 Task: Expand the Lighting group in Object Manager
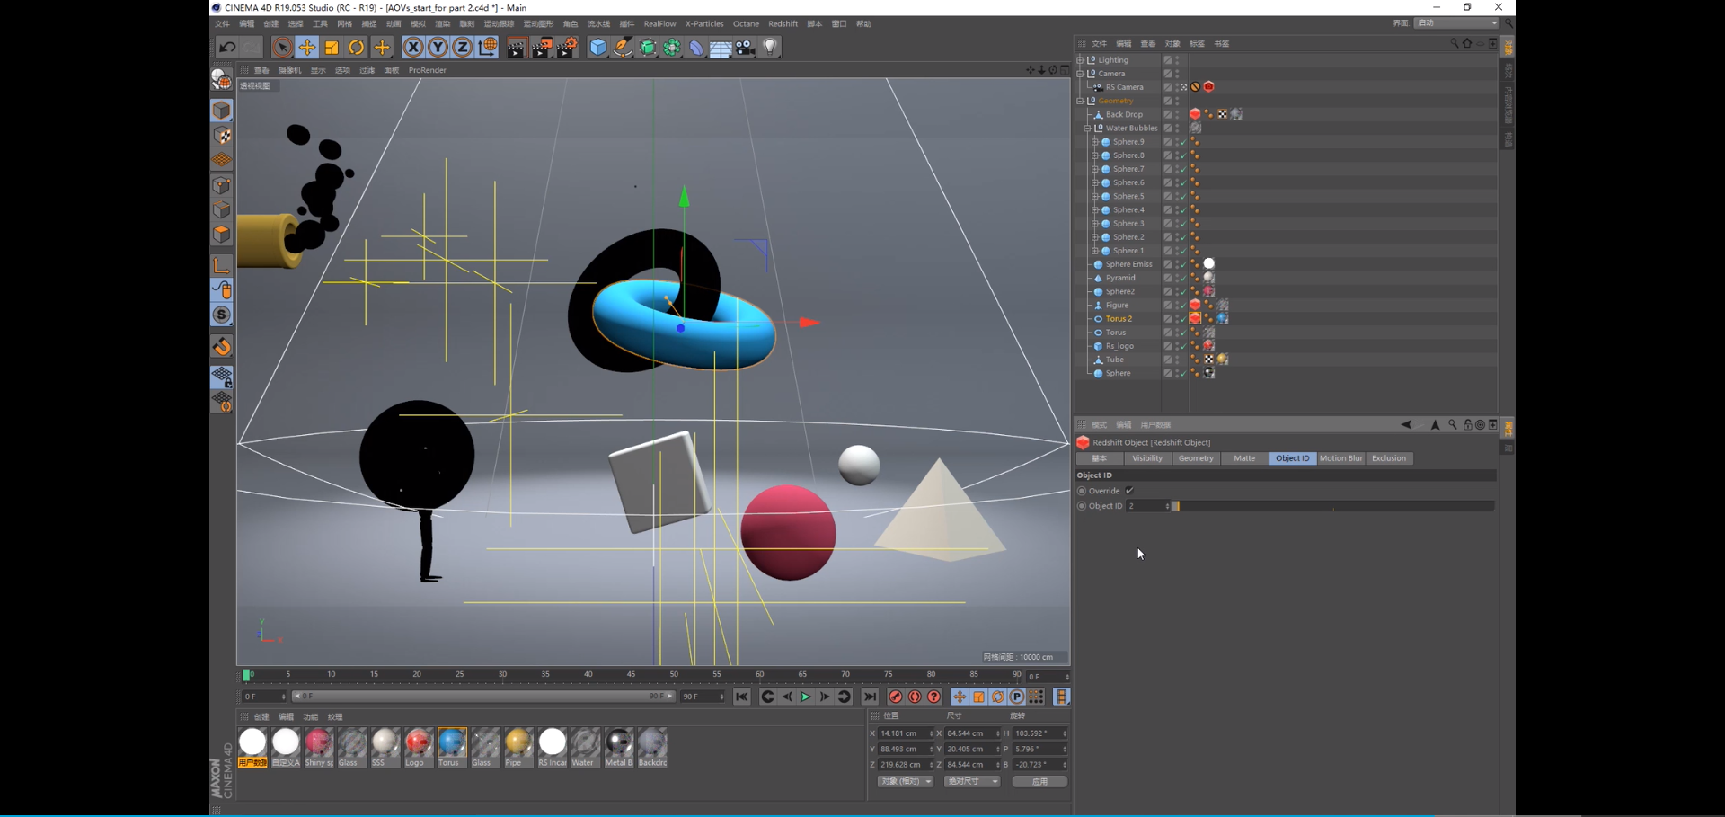[1081, 60]
